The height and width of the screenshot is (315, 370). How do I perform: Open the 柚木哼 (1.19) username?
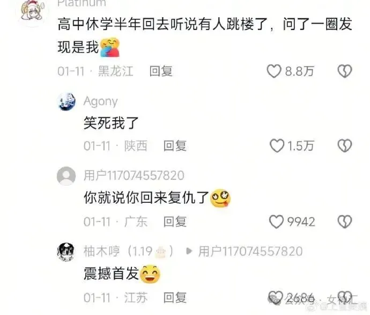[128, 251]
